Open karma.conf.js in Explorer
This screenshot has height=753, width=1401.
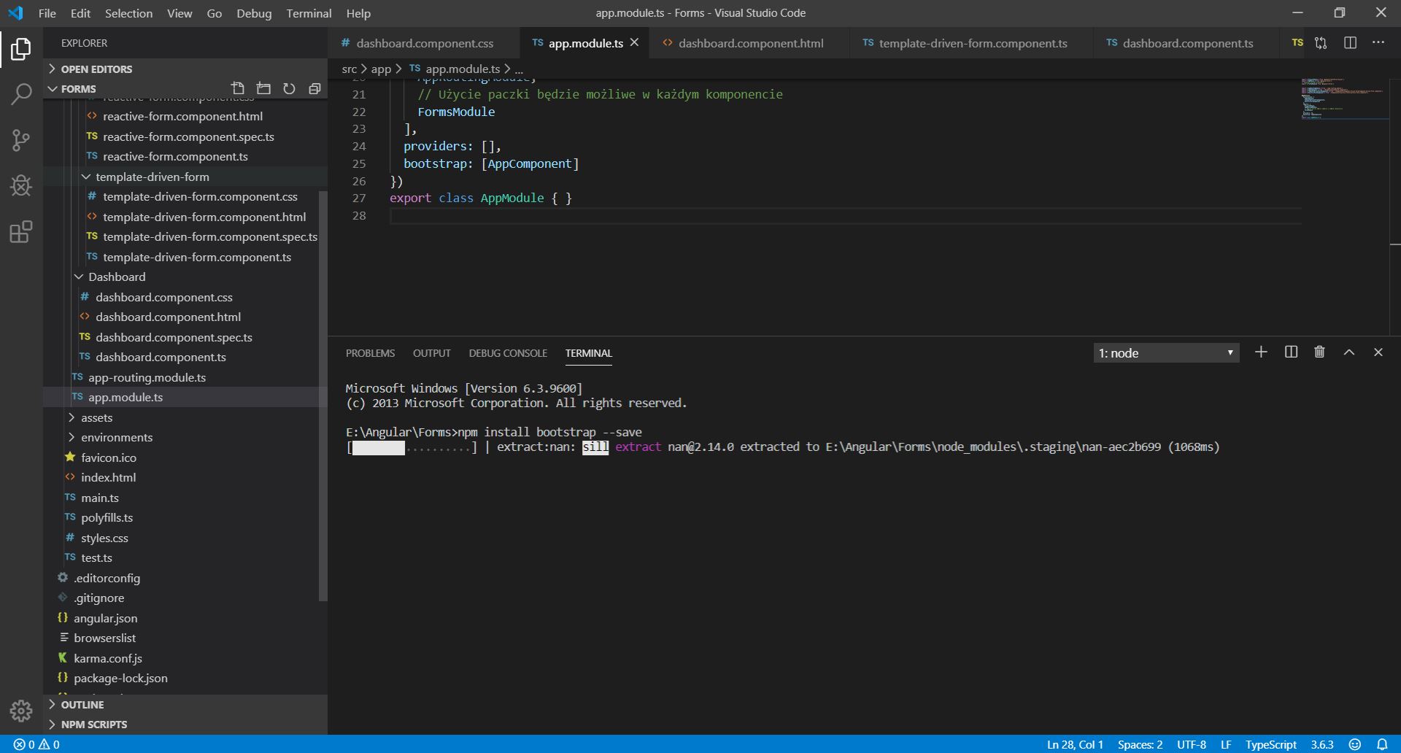point(185,658)
